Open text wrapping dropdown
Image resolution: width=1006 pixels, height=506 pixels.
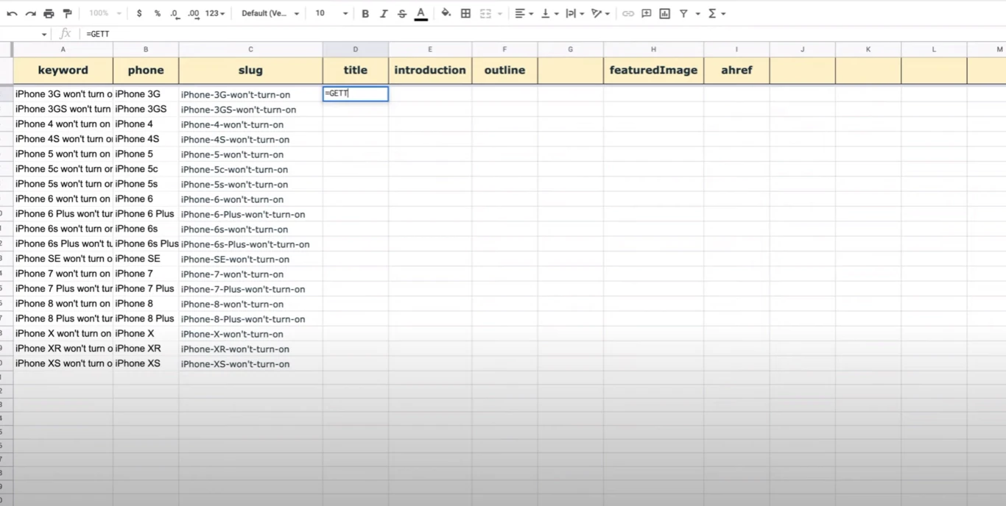point(574,13)
